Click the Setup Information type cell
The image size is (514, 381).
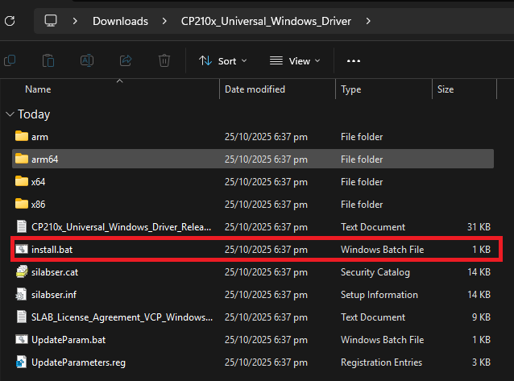point(379,295)
